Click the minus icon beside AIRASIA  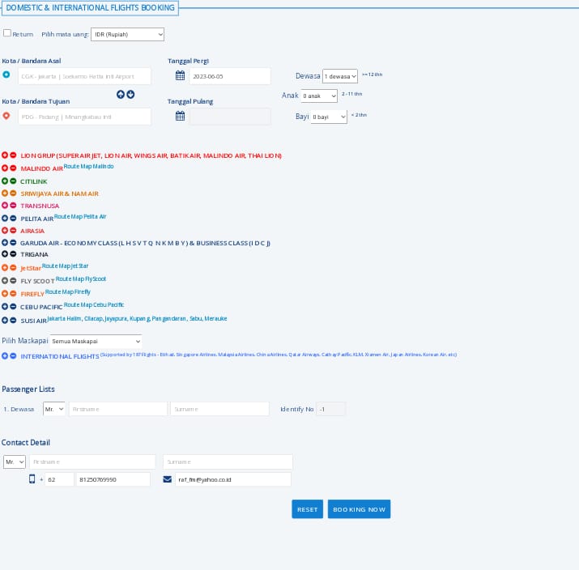coord(13,231)
